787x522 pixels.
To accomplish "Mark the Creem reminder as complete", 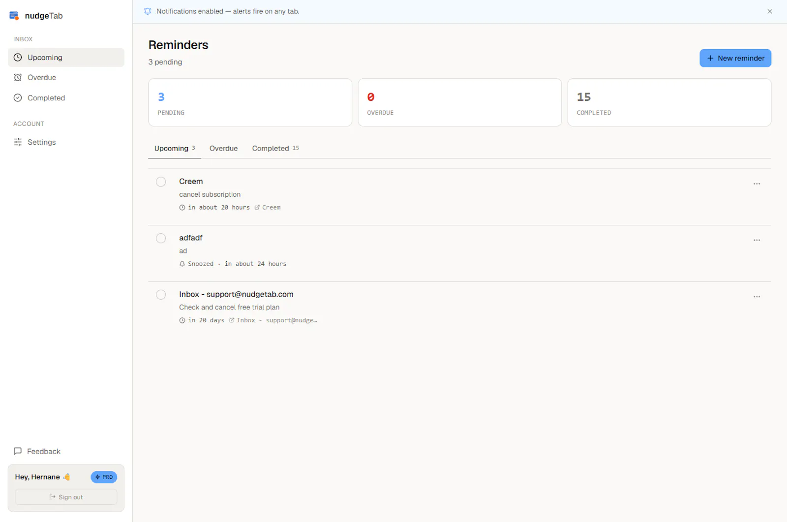I will pos(161,182).
